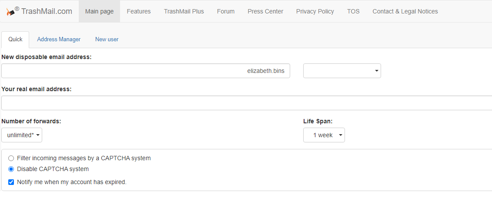This screenshot has height=211, width=492.
Task: Expand the Number of forwards dropdown
Action: [22, 135]
